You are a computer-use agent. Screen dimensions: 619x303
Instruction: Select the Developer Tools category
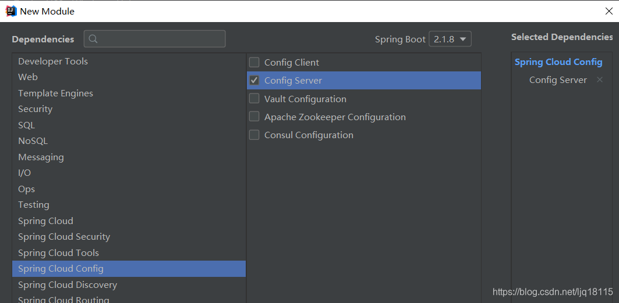tap(129, 62)
